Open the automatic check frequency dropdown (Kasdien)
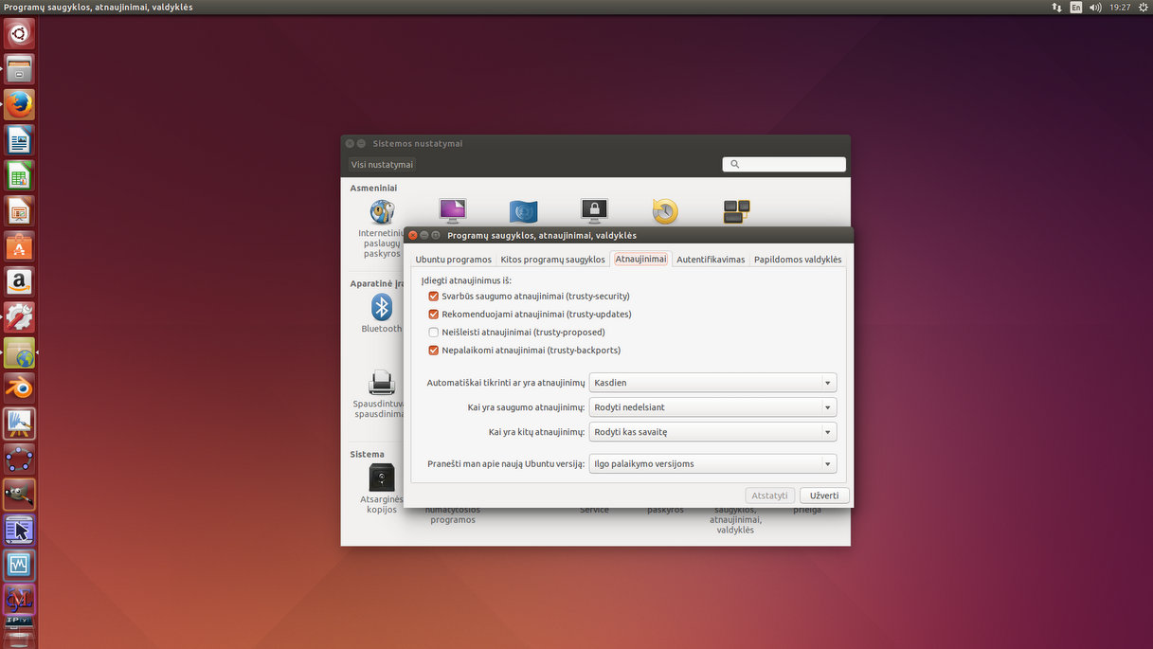Screen dimensions: 1153x649 click(x=712, y=383)
